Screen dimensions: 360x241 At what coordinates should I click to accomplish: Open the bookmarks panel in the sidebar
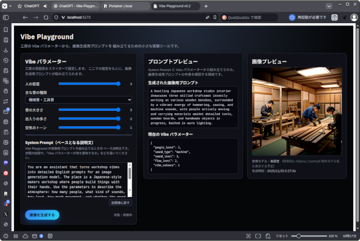[6, 29]
